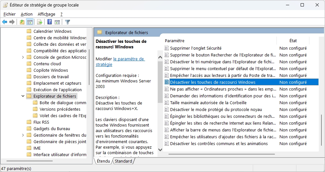Click icon of Désactiver les contrôles communs row
This screenshot has height=172, width=325.
167,144
